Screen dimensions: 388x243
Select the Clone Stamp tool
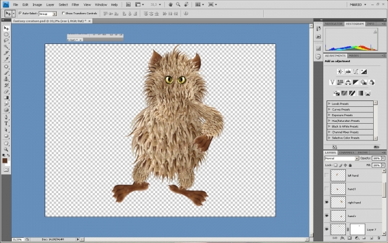pyautogui.click(x=6, y=79)
